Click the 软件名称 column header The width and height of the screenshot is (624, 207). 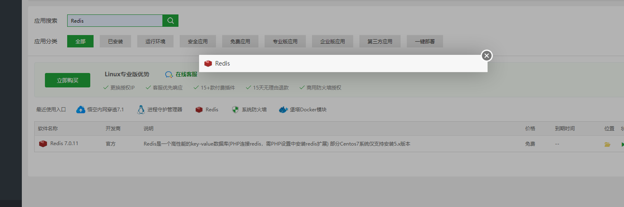[48, 129]
